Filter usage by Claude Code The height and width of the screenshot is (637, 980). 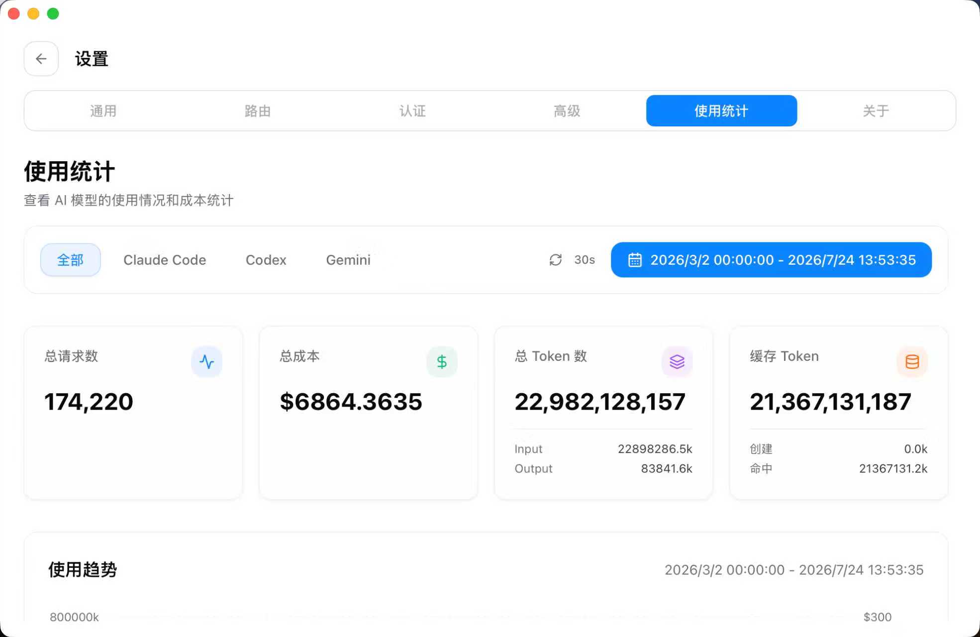[x=165, y=260]
